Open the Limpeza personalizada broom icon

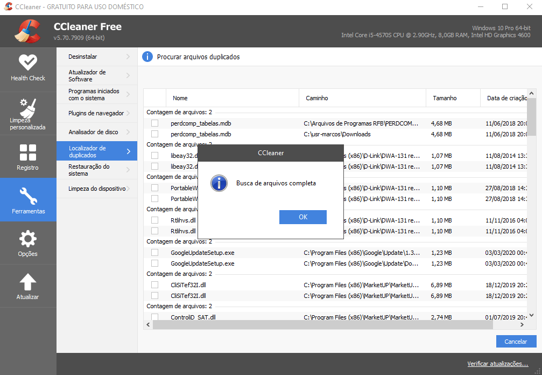[x=27, y=107]
